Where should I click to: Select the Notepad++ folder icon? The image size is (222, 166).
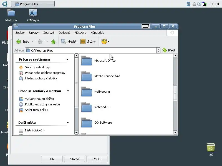86,107
